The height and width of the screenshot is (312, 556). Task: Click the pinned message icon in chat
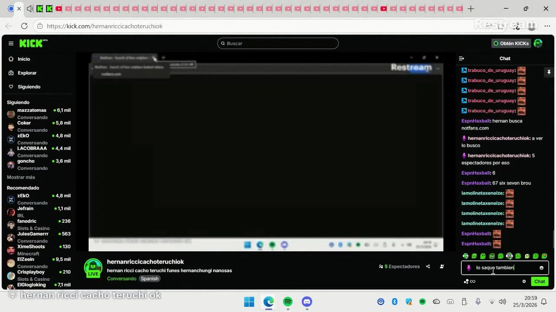pyautogui.click(x=549, y=72)
